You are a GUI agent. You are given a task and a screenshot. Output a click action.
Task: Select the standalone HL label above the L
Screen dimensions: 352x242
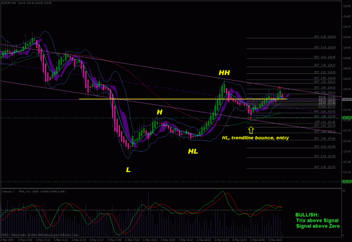[x=193, y=151]
